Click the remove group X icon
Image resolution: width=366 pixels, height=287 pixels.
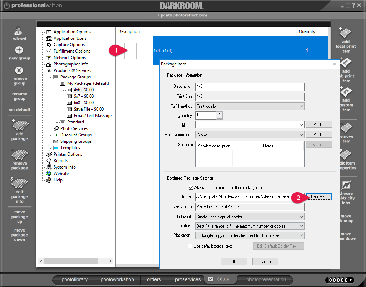(19, 70)
